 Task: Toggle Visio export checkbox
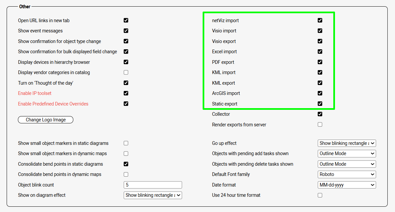[320, 41]
